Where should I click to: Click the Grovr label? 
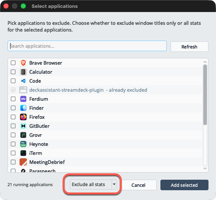(x=36, y=135)
